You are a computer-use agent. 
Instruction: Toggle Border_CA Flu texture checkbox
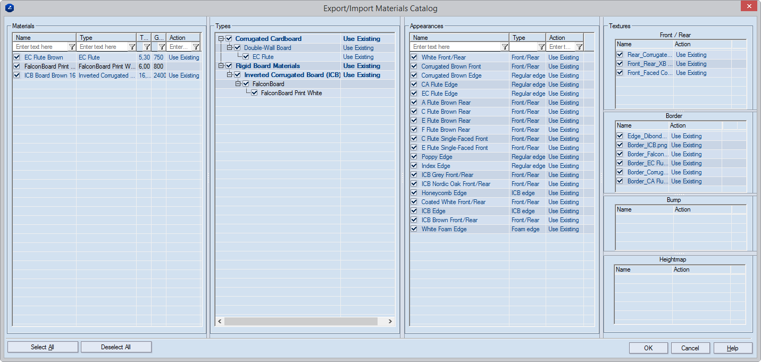(620, 181)
